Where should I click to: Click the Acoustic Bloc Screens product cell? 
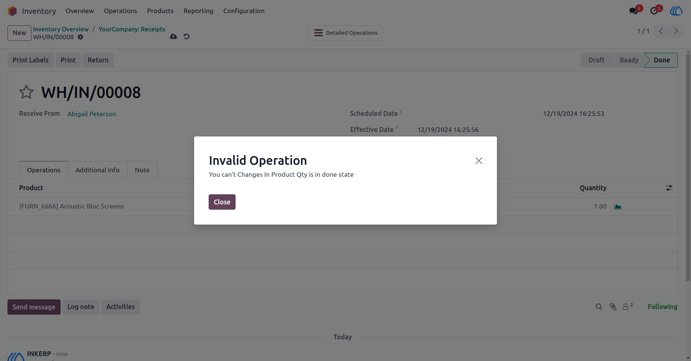[71, 207]
